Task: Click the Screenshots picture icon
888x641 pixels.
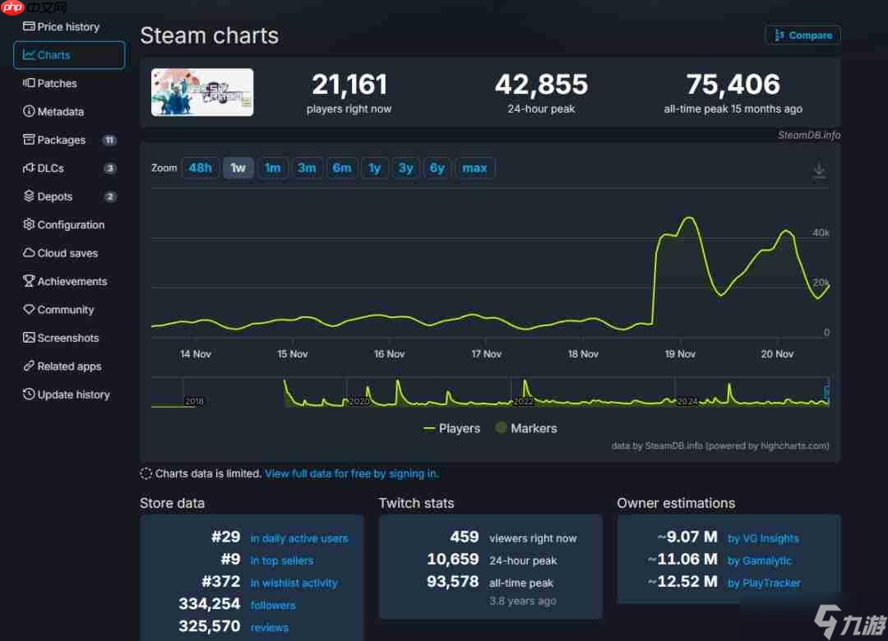Action: 29,338
